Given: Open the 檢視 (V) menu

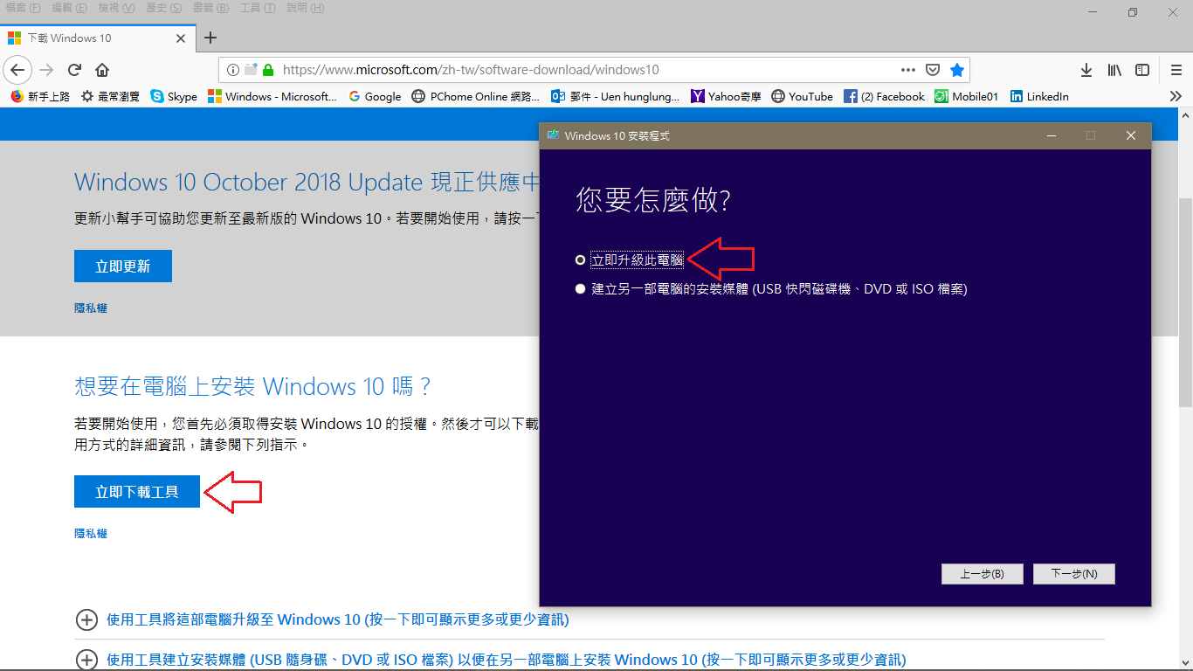Looking at the screenshot, I should click(x=116, y=8).
